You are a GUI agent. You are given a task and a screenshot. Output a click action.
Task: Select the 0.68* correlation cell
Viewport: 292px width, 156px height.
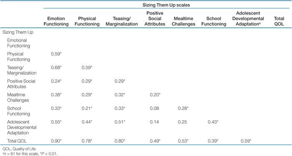tap(56, 68)
